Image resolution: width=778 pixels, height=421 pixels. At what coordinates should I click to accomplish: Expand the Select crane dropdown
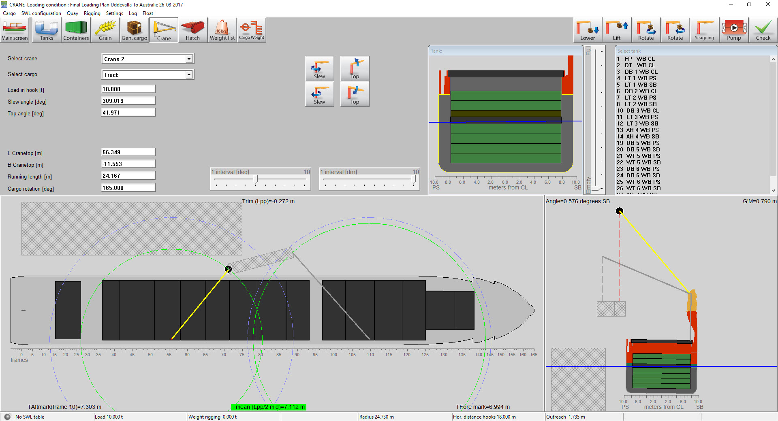(189, 59)
